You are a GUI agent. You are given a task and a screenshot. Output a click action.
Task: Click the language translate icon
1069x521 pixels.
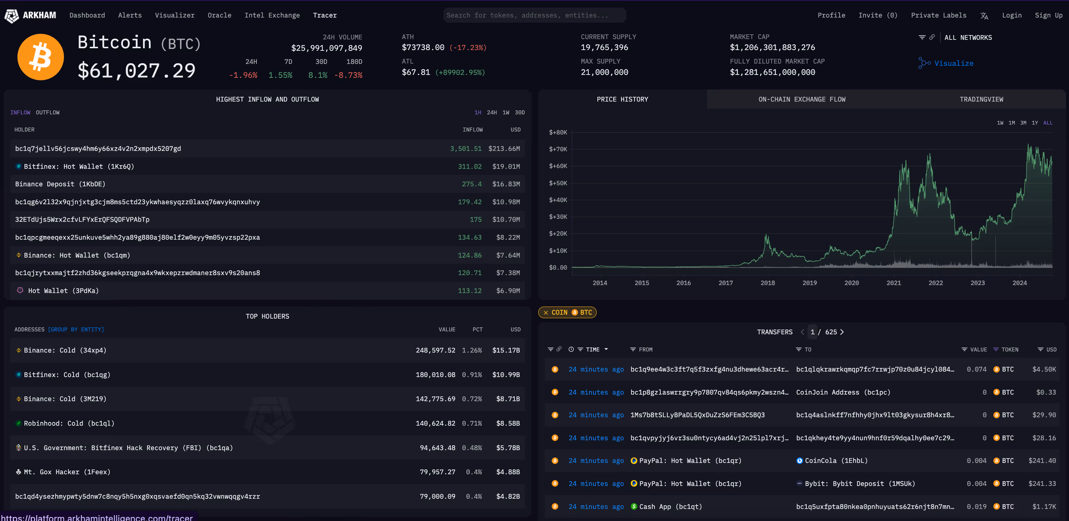click(x=984, y=16)
